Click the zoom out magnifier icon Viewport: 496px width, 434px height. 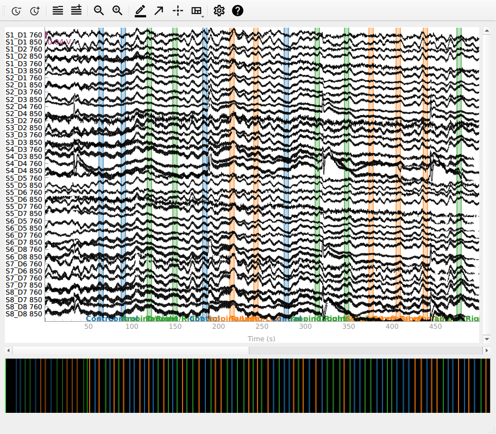point(99,10)
